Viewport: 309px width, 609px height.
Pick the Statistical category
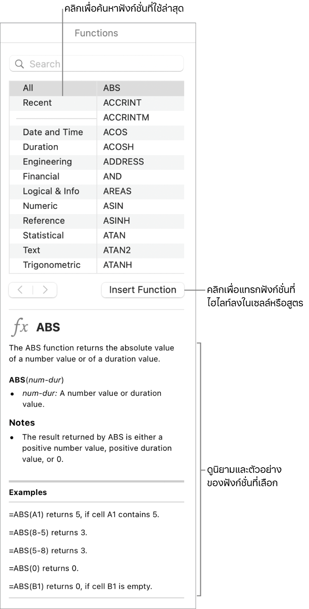coord(43,236)
